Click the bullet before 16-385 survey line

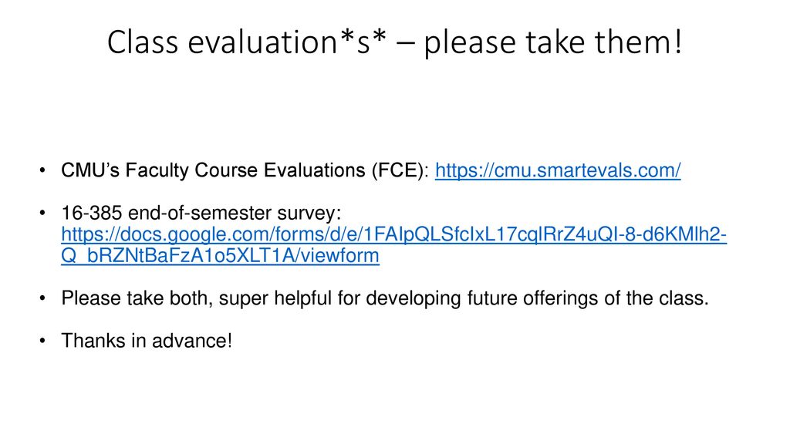point(42,214)
